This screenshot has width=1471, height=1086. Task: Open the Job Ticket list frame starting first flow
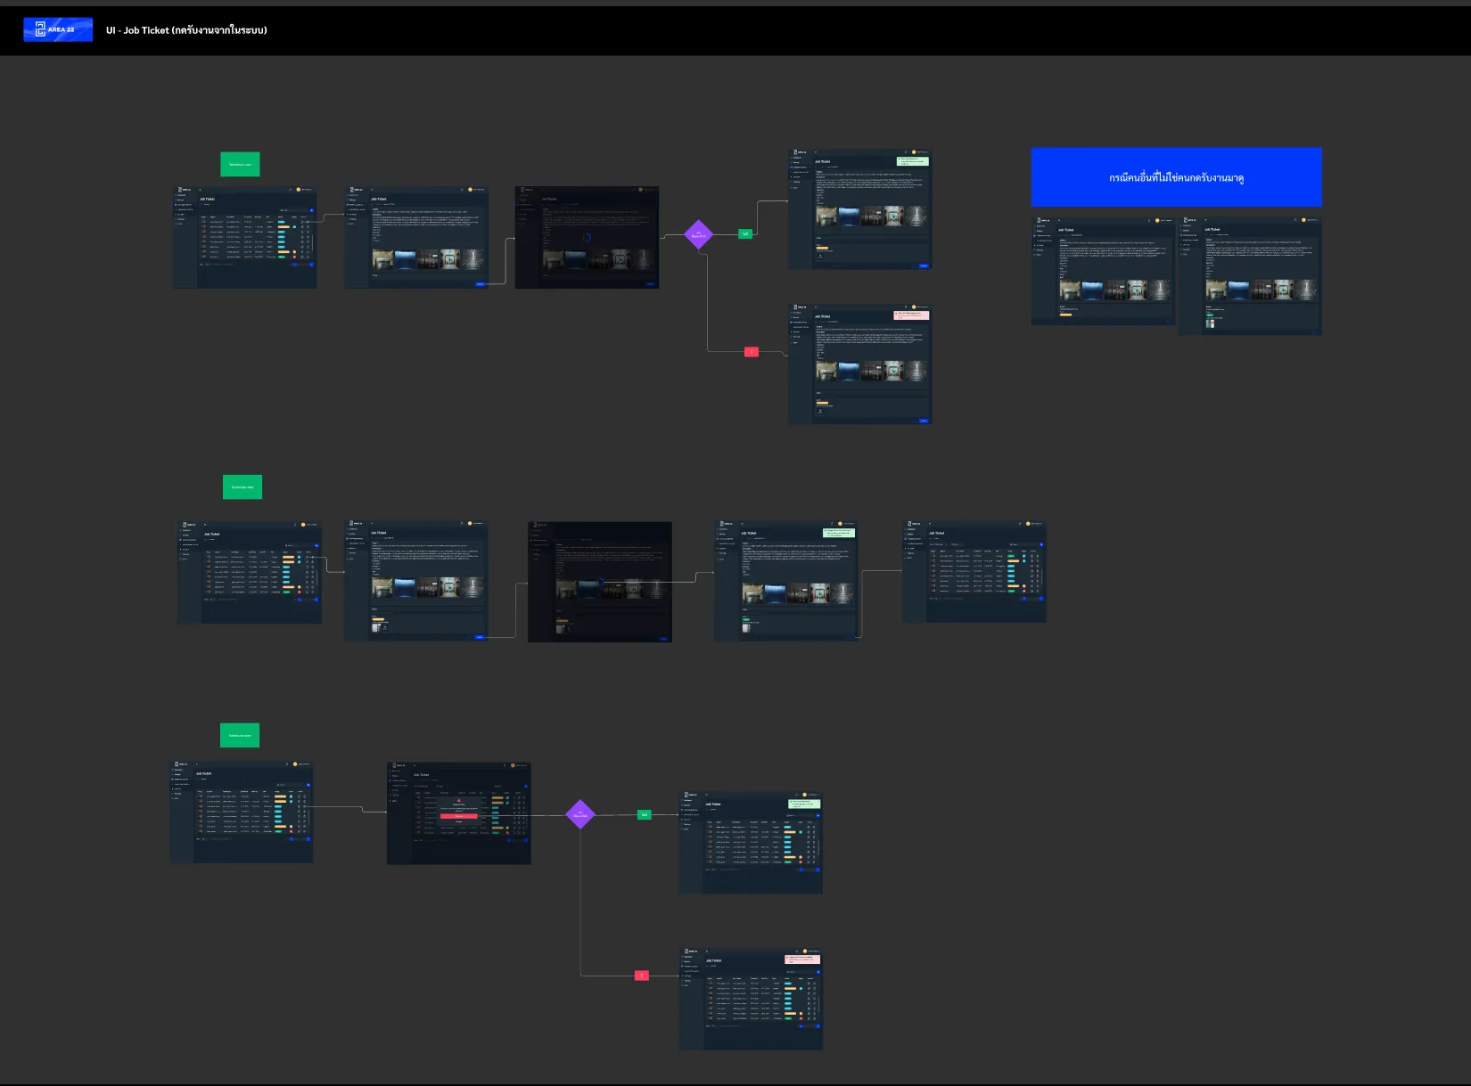click(x=244, y=237)
